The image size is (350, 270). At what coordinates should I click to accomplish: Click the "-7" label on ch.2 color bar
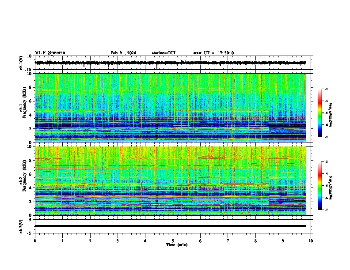tap(326, 210)
